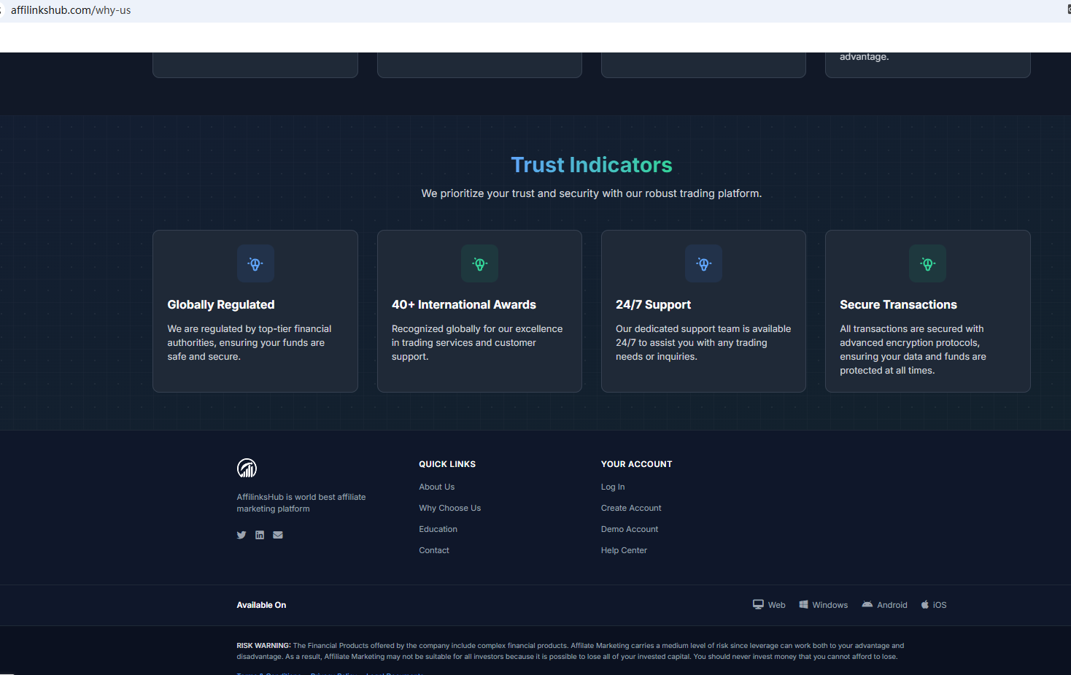Click the AffilinksHub footer logo
1071x675 pixels.
[247, 468]
